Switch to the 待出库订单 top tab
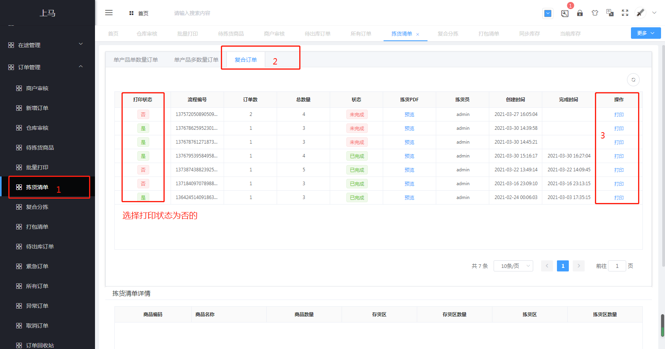Screen dimensions: 665x349 coord(317,34)
